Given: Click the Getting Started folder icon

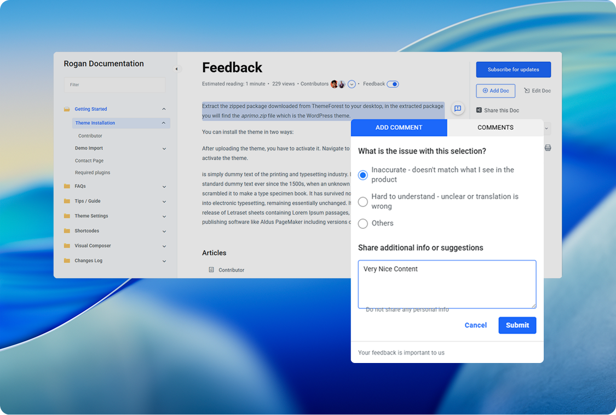Looking at the screenshot, I should coord(67,109).
